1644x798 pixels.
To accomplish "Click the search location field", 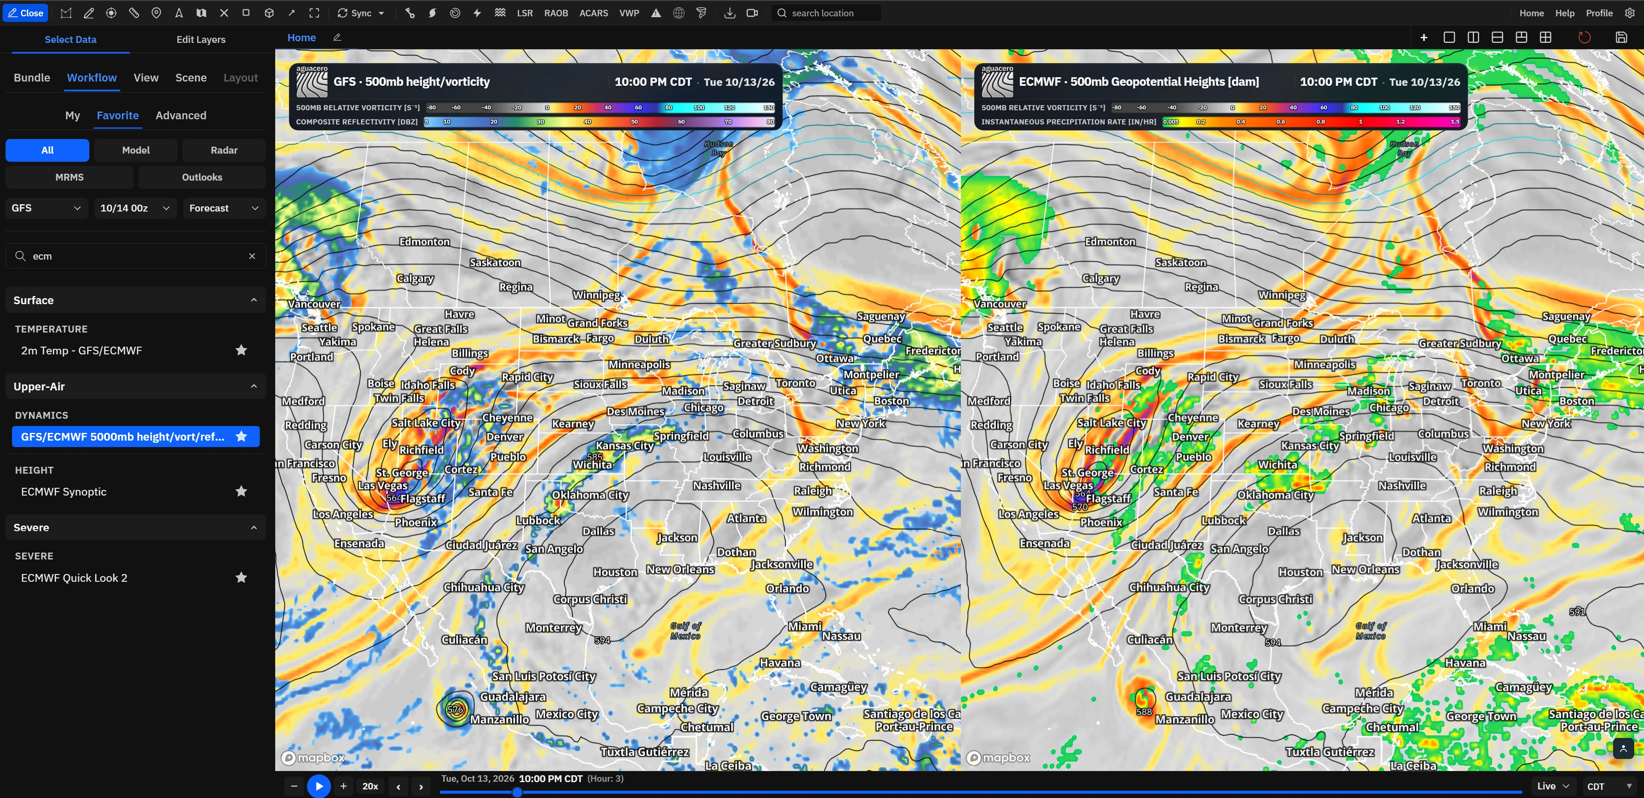I will [826, 13].
